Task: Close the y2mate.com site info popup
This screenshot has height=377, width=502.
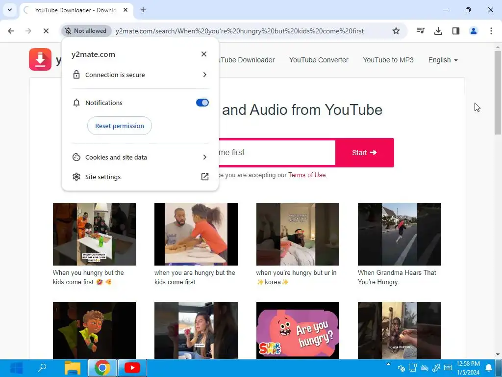Action: (204, 54)
